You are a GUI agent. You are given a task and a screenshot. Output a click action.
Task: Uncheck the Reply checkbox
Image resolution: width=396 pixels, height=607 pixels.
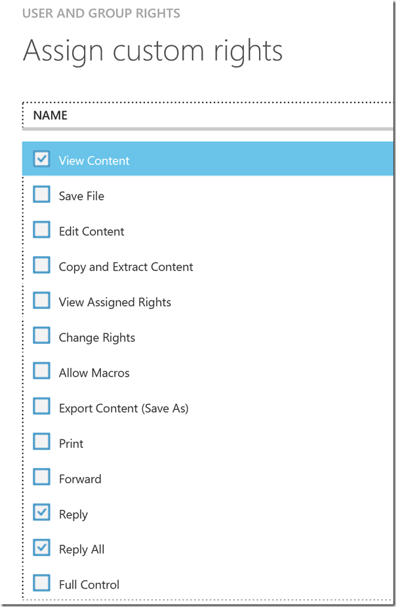click(41, 513)
